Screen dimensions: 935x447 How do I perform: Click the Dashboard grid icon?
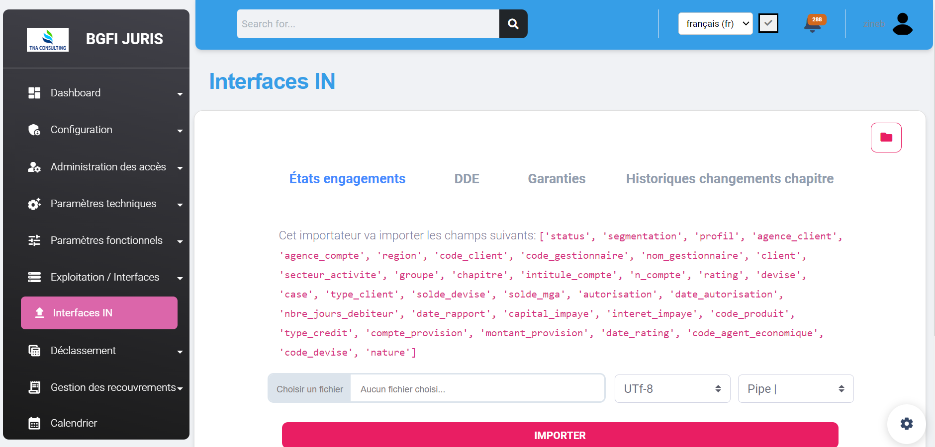point(34,93)
